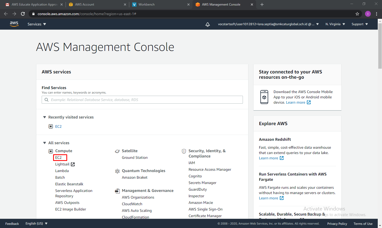
Task: Click the mobile phone app icon
Action: tap(264, 97)
